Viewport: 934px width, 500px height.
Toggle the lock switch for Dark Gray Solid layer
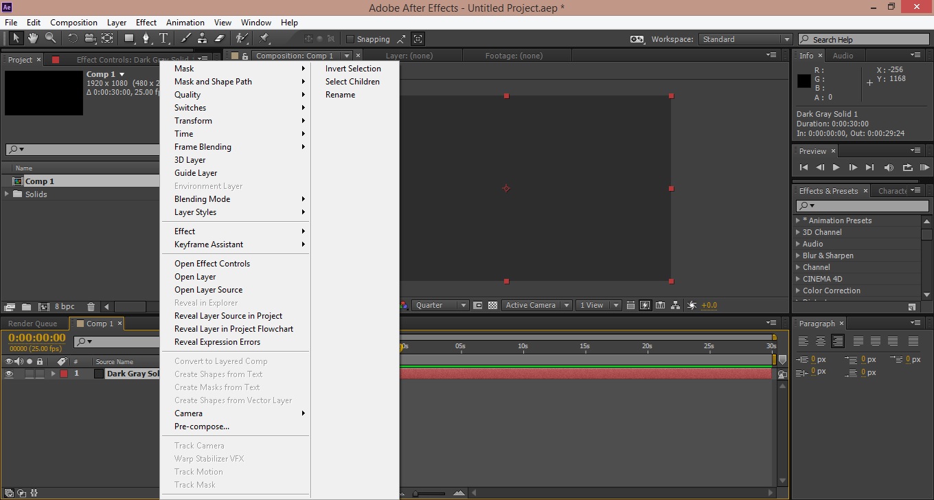click(x=40, y=374)
